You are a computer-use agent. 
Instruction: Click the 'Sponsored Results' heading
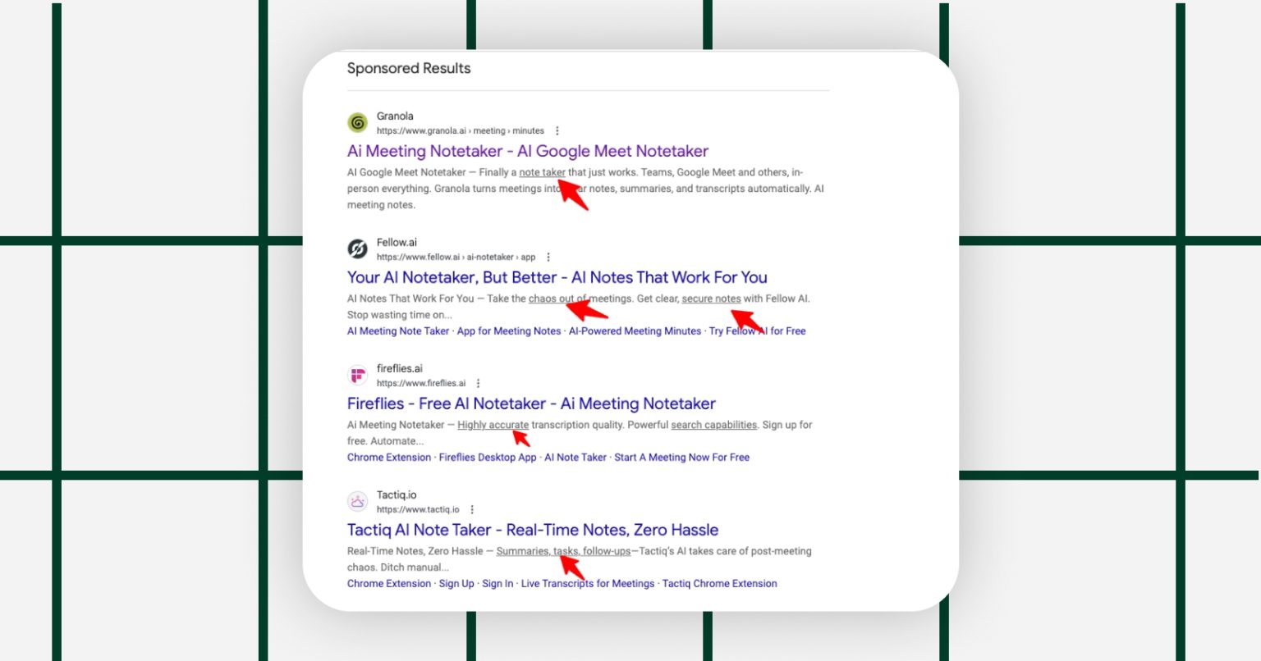click(x=409, y=68)
